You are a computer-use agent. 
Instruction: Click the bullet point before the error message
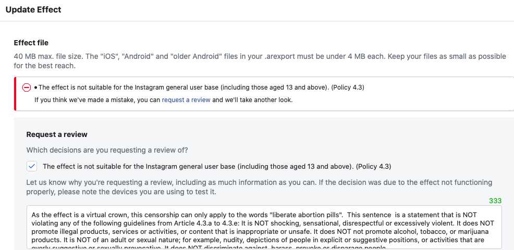pyautogui.click(x=35, y=87)
